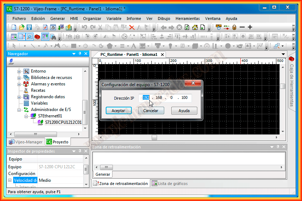Click the Aceptar button in dialog
The height and width of the screenshot is (201, 302).
pos(119,111)
